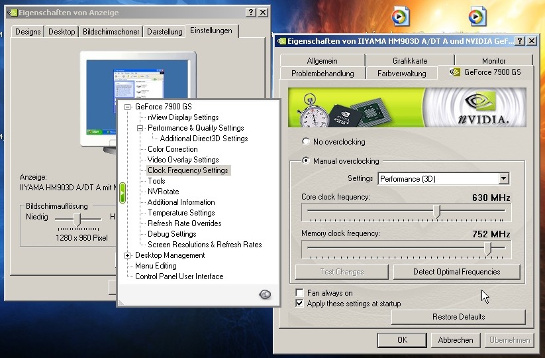Screen dimensions: 545x358
Task: Open Refresh Rate Overrides
Action: click(x=185, y=223)
